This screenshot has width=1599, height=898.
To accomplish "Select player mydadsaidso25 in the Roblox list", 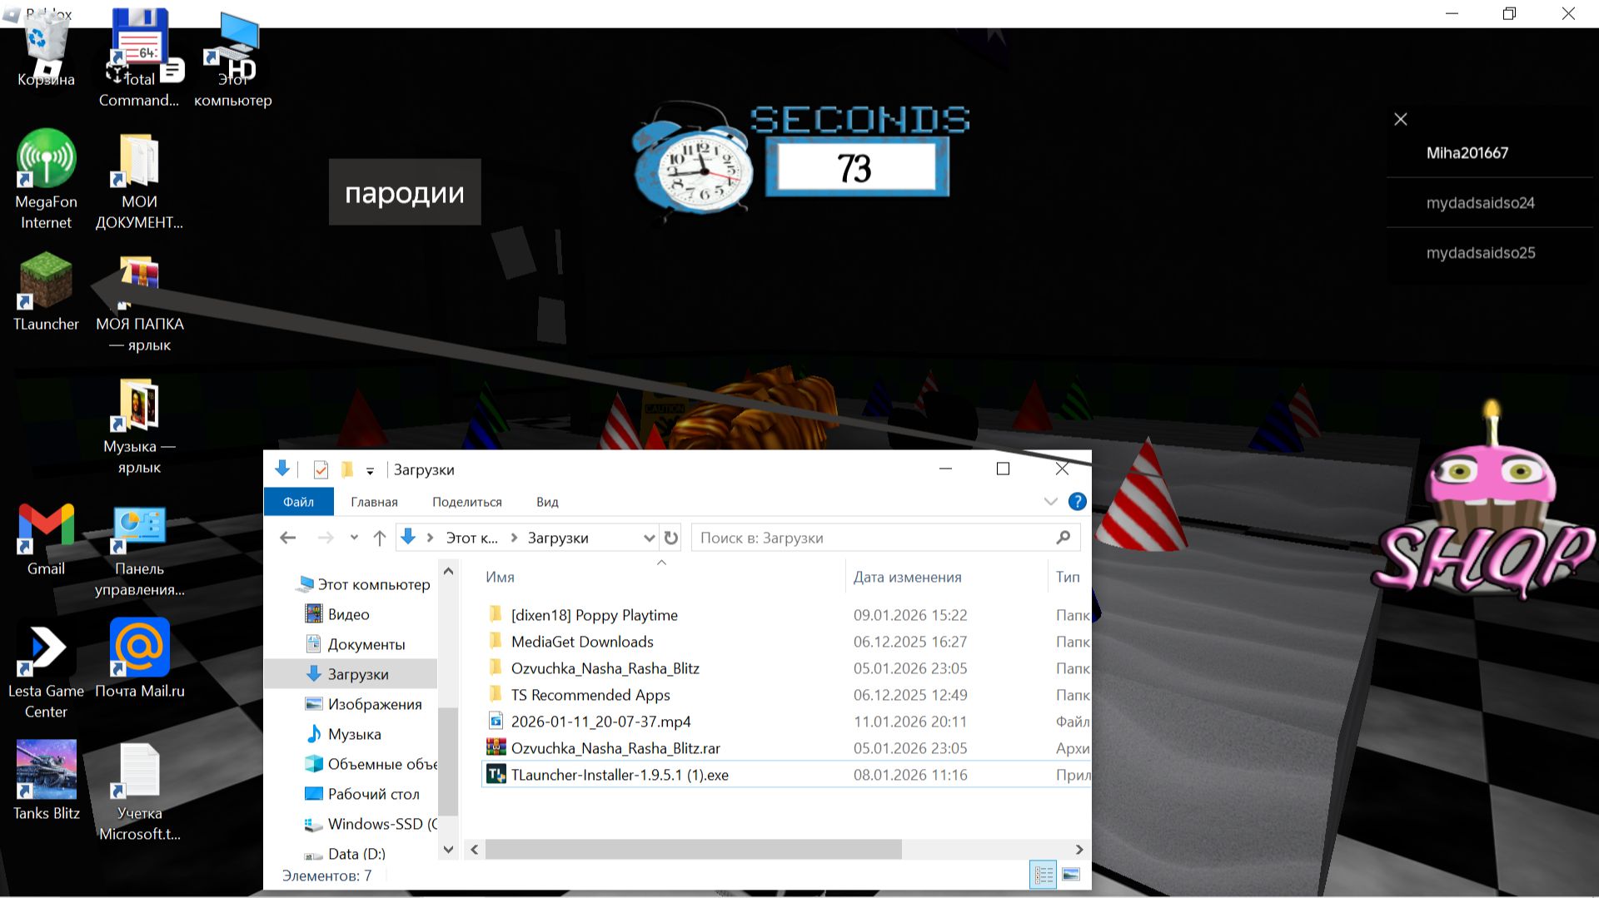I will coord(1480,252).
